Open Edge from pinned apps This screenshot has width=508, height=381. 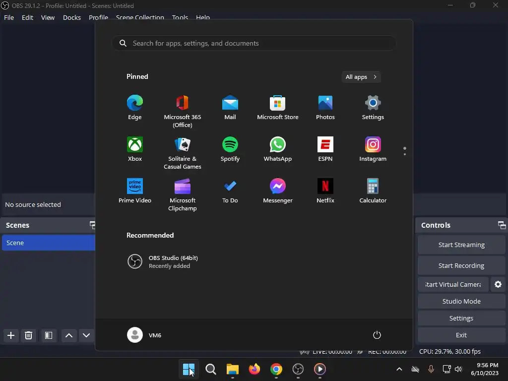[135, 108]
